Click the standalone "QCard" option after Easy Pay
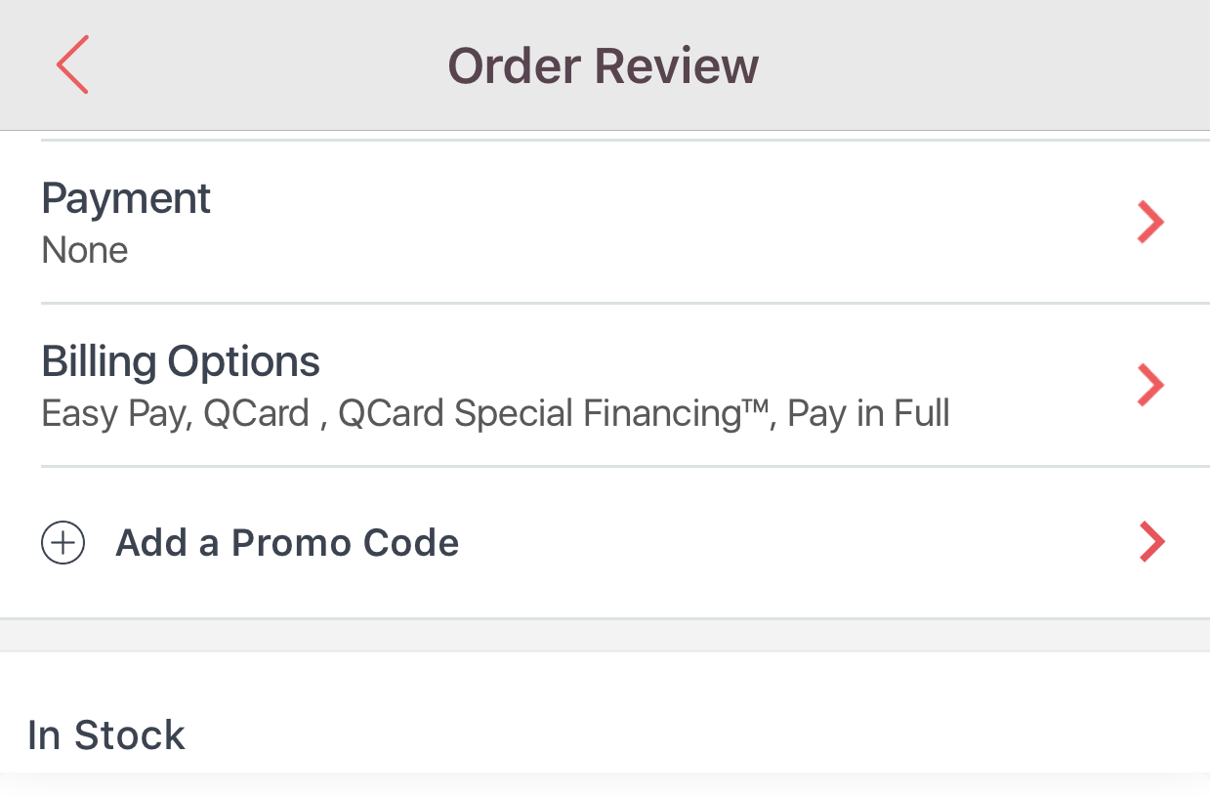The image size is (1210, 796). click(256, 414)
